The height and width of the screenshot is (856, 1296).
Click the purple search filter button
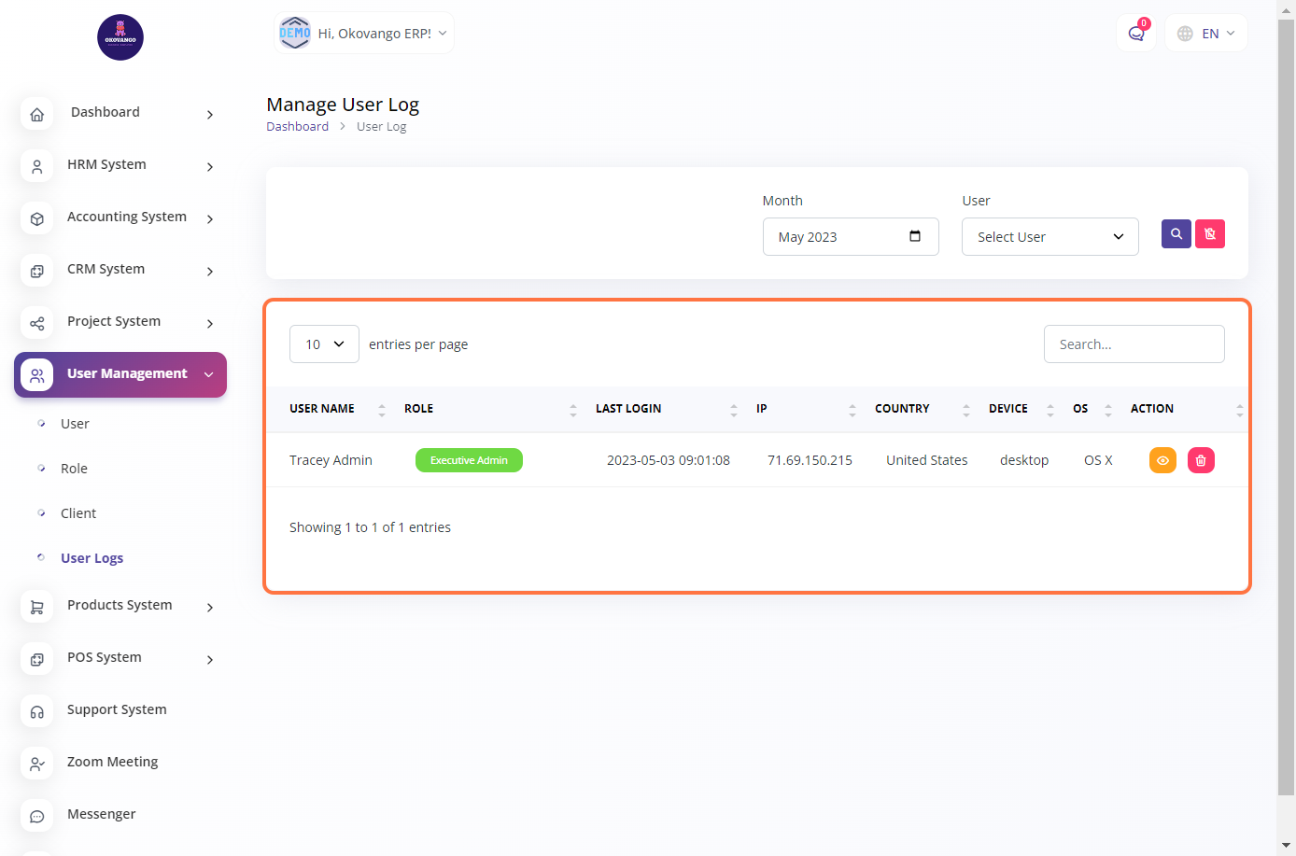pos(1176,233)
